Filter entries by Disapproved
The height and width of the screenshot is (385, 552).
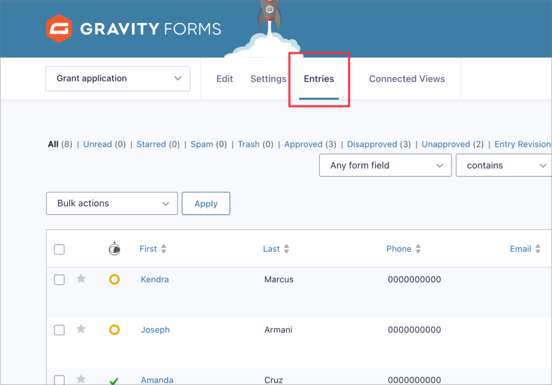[372, 144]
